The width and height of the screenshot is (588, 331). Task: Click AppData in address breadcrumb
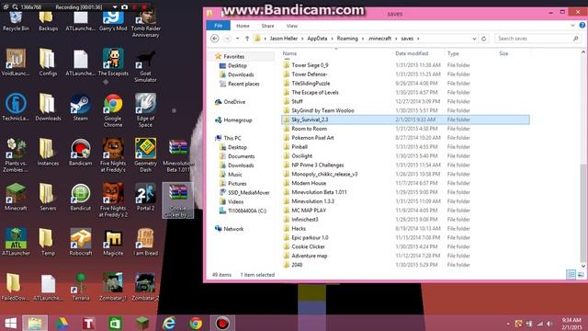[x=317, y=39]
